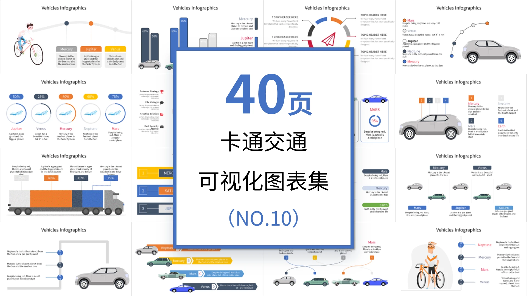The height and width of the screenshot is (296, 527).
Task: Click the orange dot on the grey curve
Action: coord(91,23)
